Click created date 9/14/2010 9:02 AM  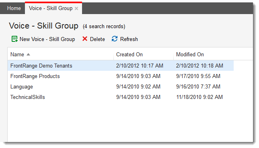pos(138,86)
